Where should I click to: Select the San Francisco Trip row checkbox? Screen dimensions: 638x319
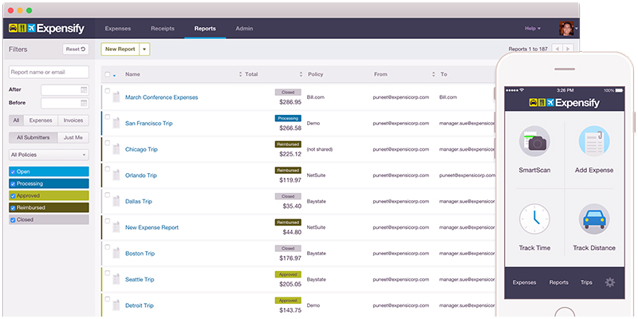[108, 116]
